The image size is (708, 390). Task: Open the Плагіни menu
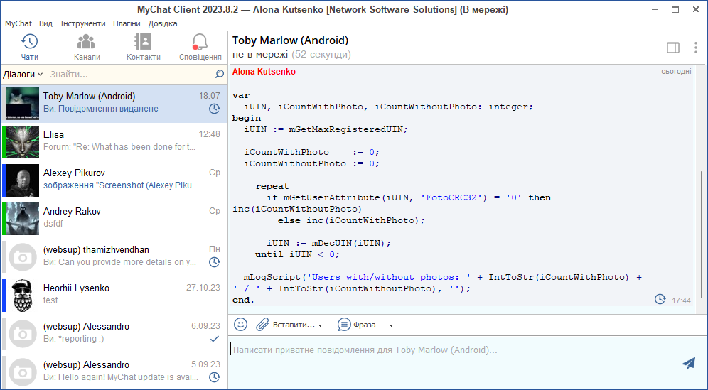[x=127, y=23]
